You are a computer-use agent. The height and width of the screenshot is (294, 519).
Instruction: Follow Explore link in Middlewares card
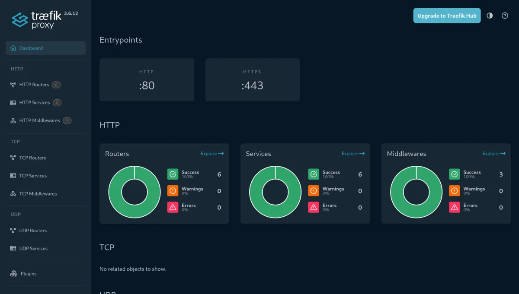pyautogui.click(x=494, y=154)
